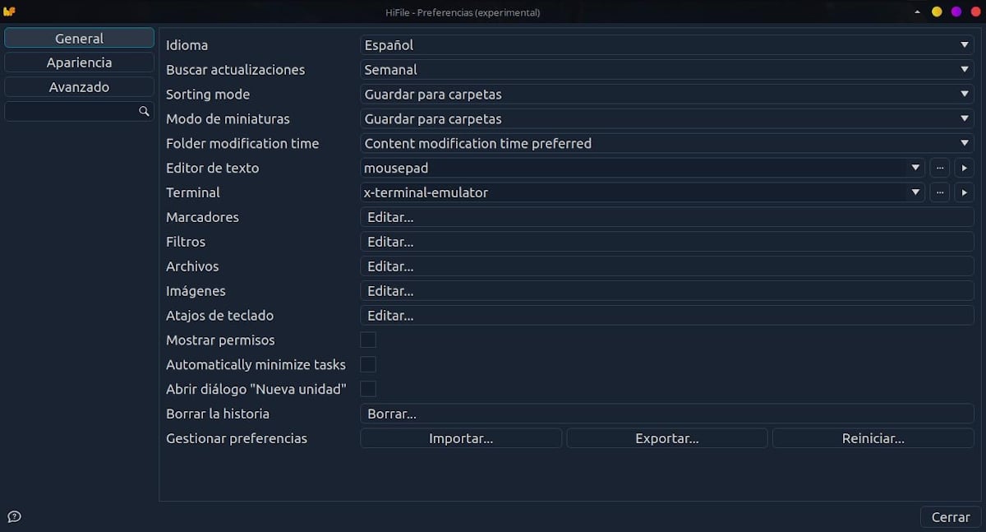The image size is (986, 532).
Task: Expand the Buscar actualizaciones dropdown
Action: (x=666, y=70)
